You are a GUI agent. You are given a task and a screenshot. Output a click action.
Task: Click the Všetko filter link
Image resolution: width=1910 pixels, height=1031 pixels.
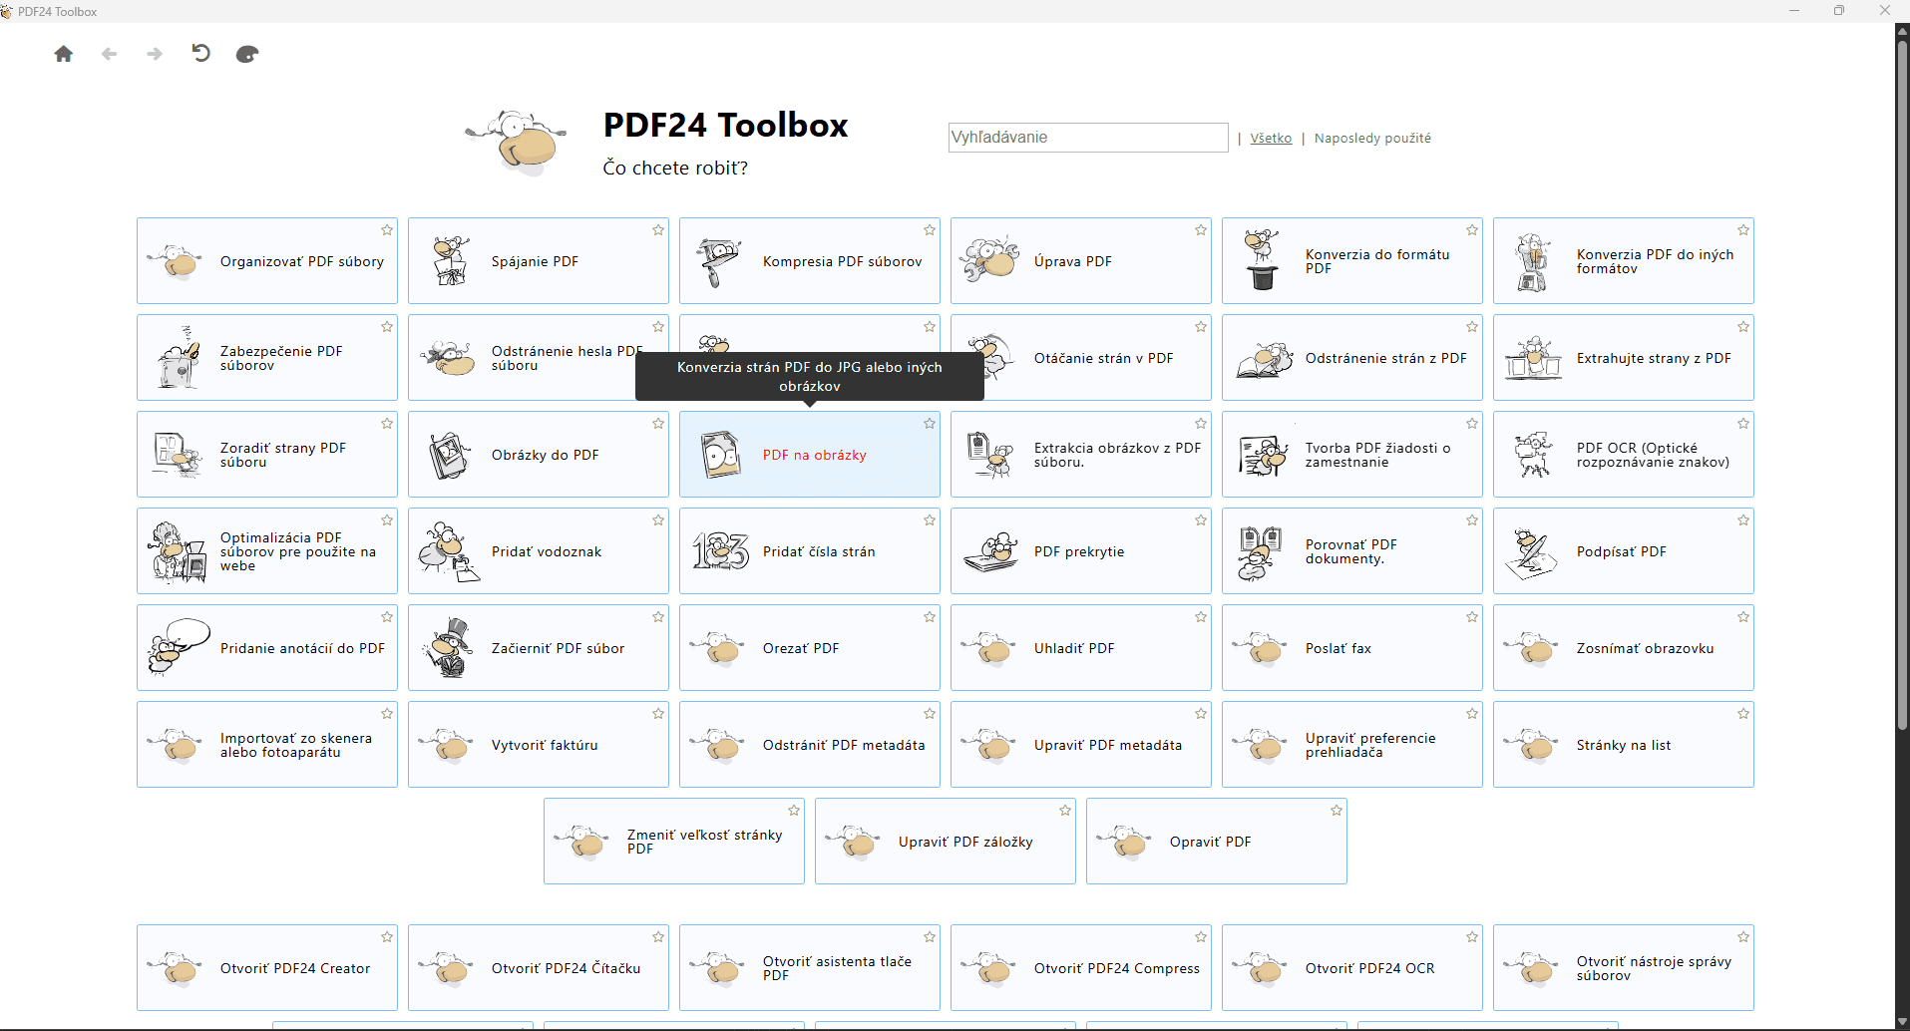tap(1271, 139)
